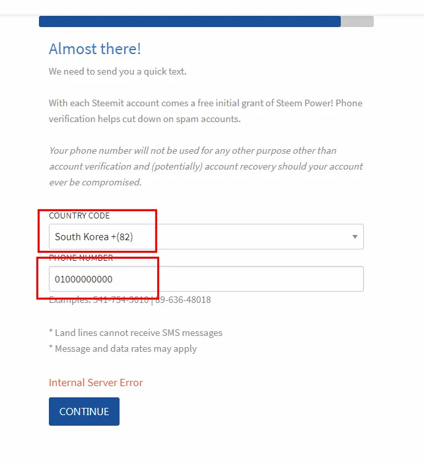Click the dropdown arrow beside South Korea

[x=355, y=237]
